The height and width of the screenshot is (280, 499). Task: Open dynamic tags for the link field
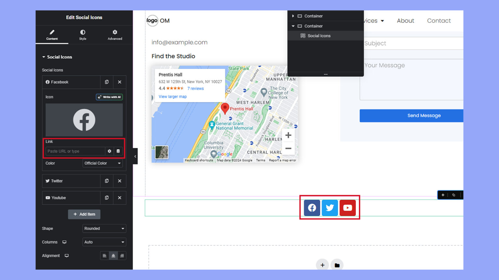119,151
